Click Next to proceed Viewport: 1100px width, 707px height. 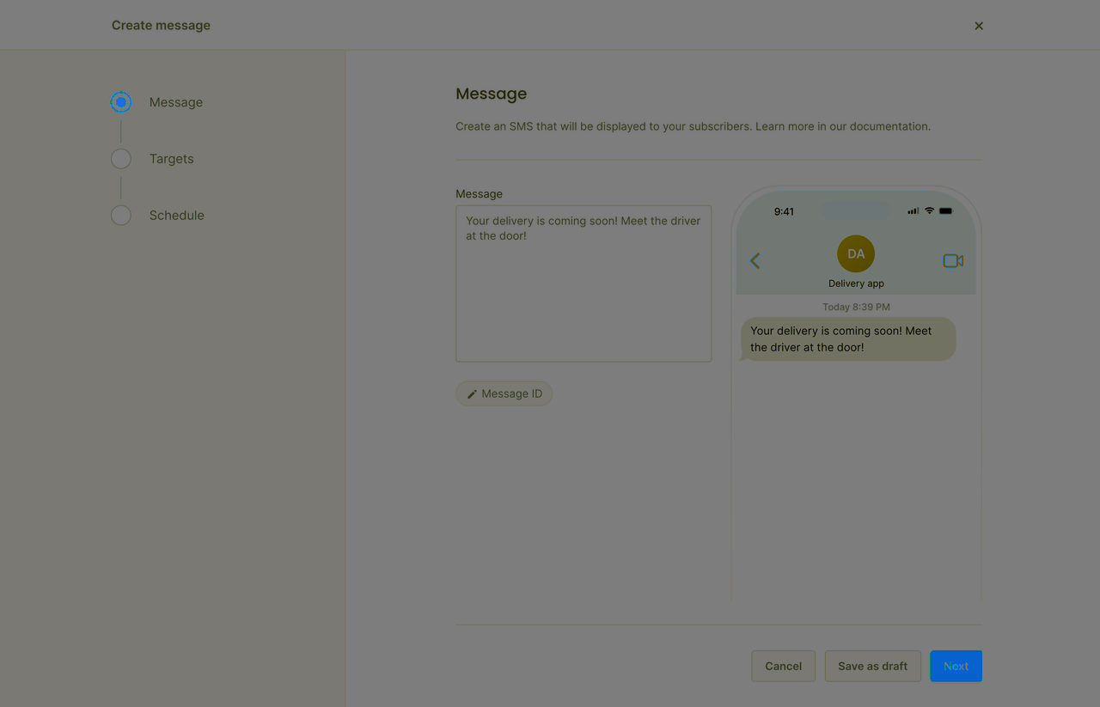tap(956, 666)
